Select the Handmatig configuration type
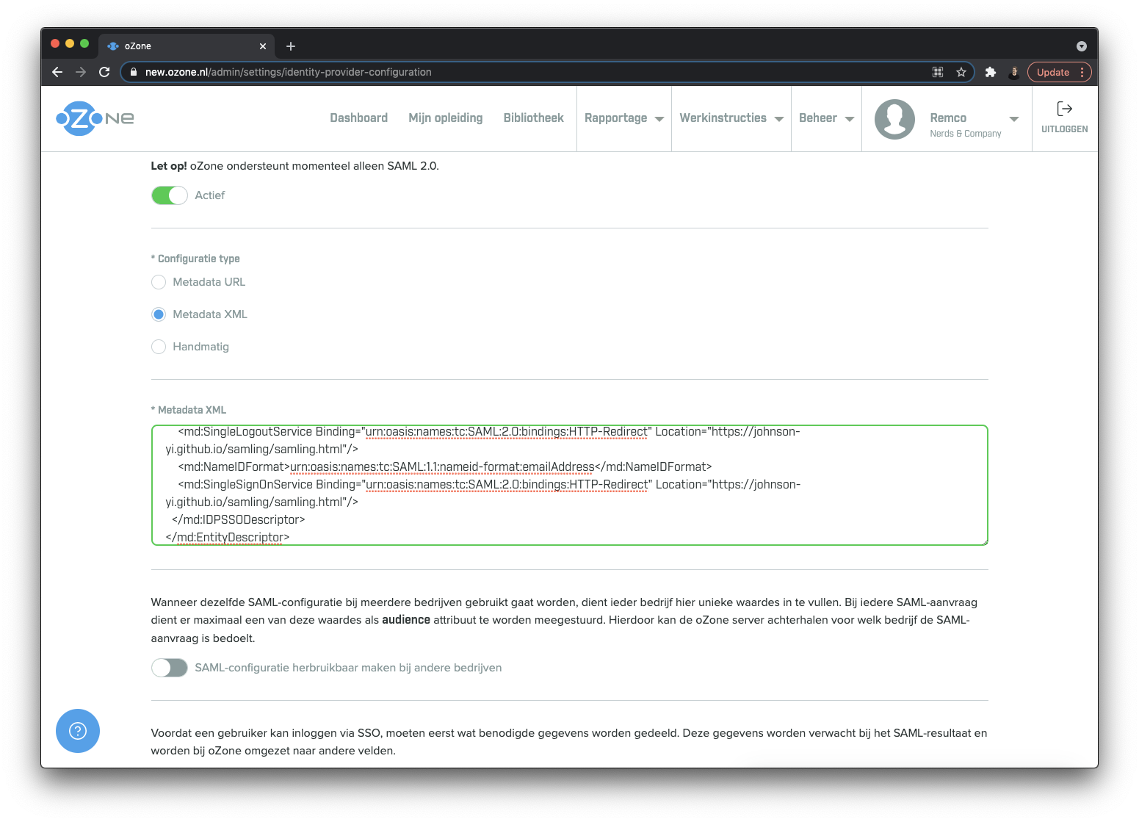 (x=159, y=346)
